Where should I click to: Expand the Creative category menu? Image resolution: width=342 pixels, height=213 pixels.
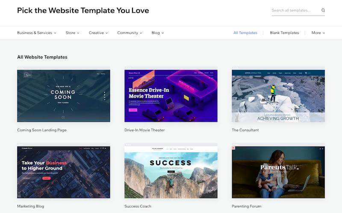(98, 33)
